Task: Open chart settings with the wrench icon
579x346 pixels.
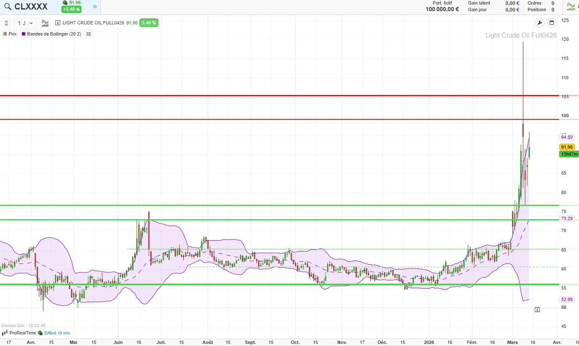Action: (x=539, y=23)
